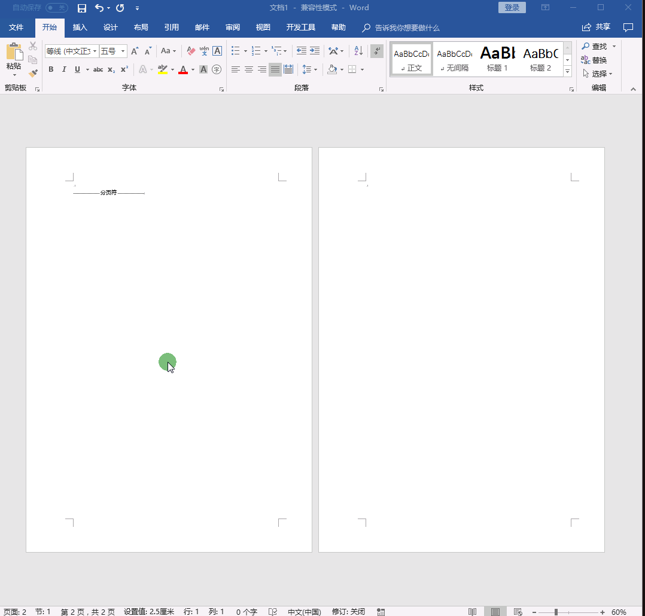Expand the font name combo box

point(95,51)
